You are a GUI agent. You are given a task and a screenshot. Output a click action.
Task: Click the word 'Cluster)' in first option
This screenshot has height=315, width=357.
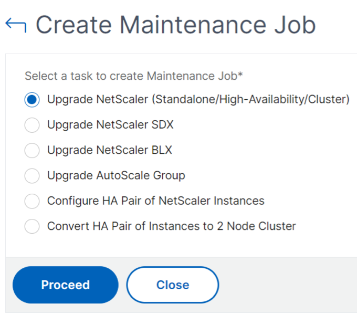pos(329,99)
